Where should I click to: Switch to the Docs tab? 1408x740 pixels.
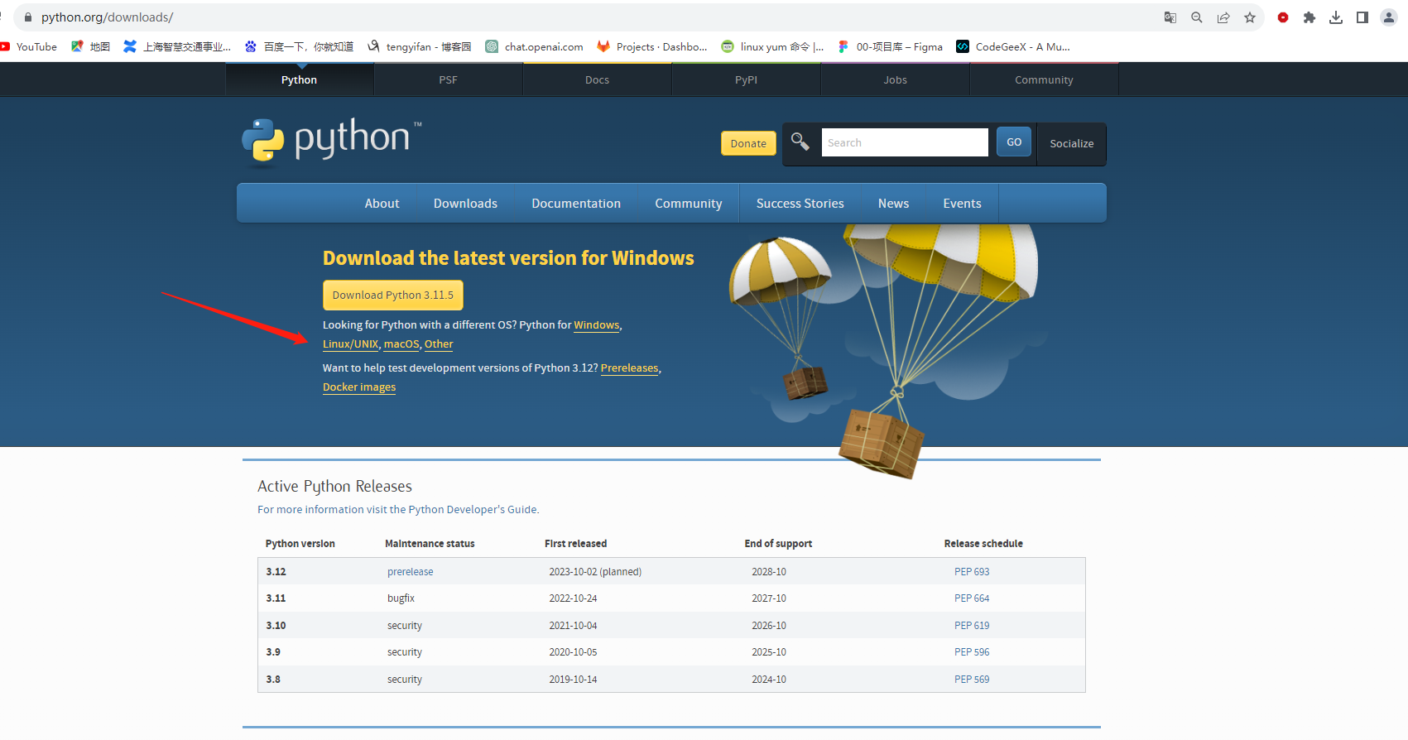click(597, 79)
